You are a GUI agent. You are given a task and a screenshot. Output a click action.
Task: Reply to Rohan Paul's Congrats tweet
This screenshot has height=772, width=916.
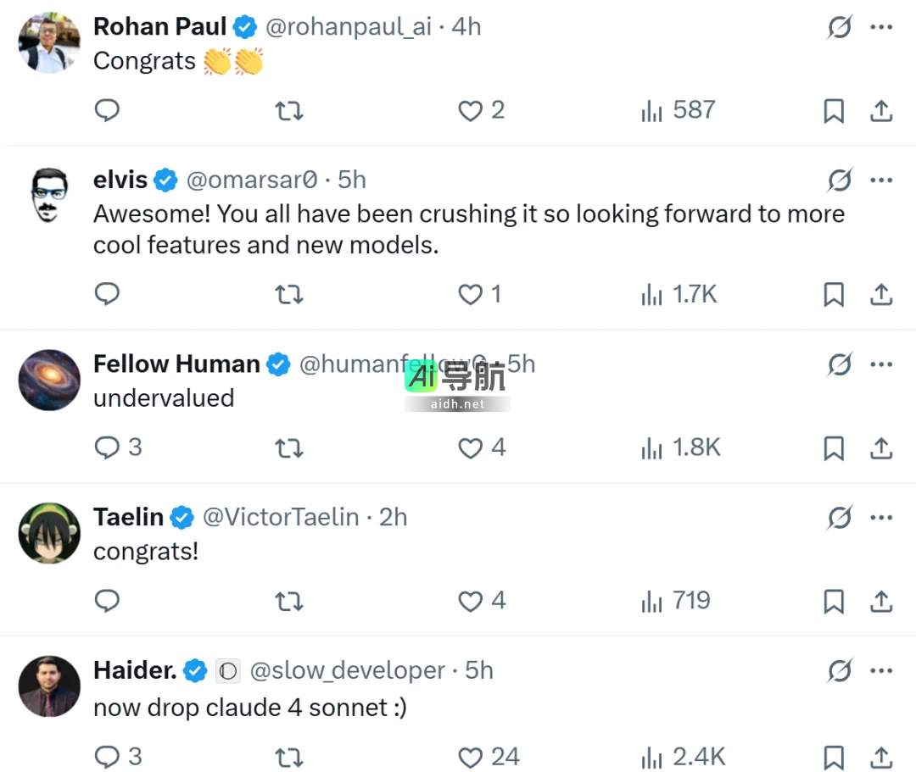click(x=107, y=110)
